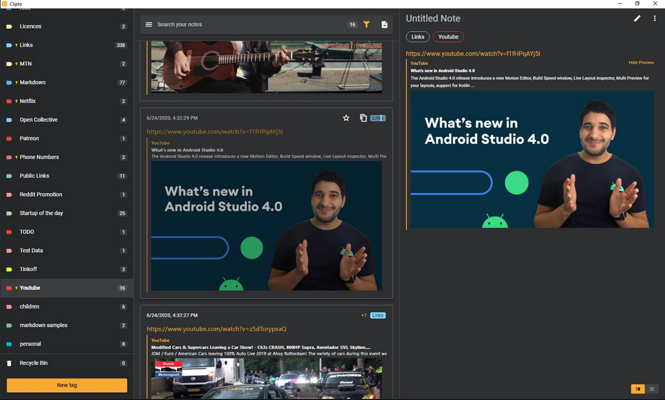Switch to the split-pane view layout

(x=638, y=389)
